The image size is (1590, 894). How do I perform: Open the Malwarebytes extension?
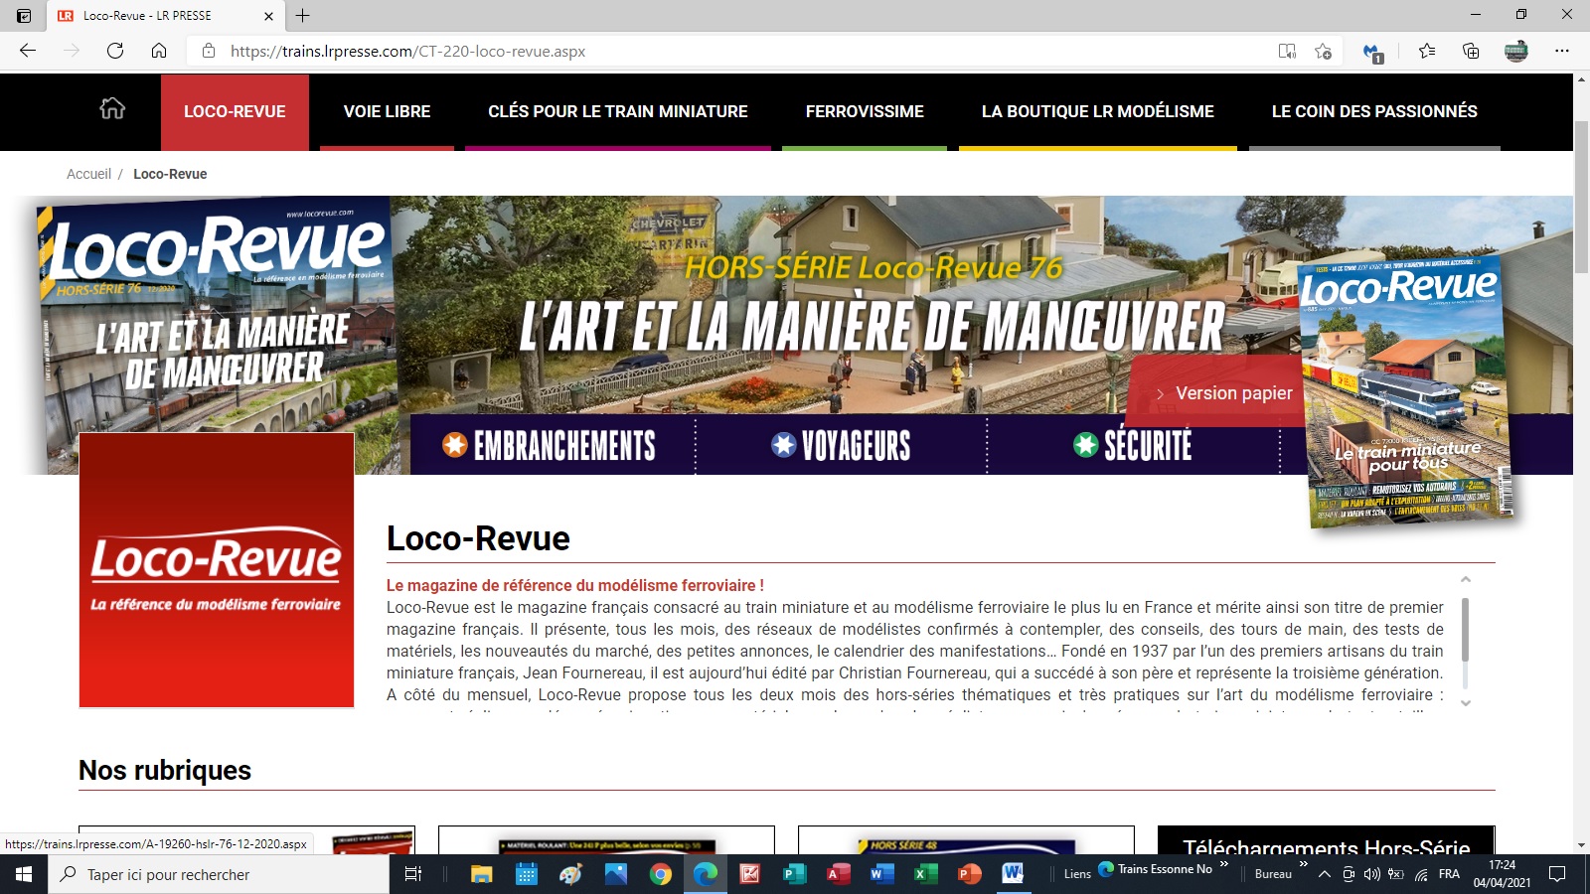1372,52
